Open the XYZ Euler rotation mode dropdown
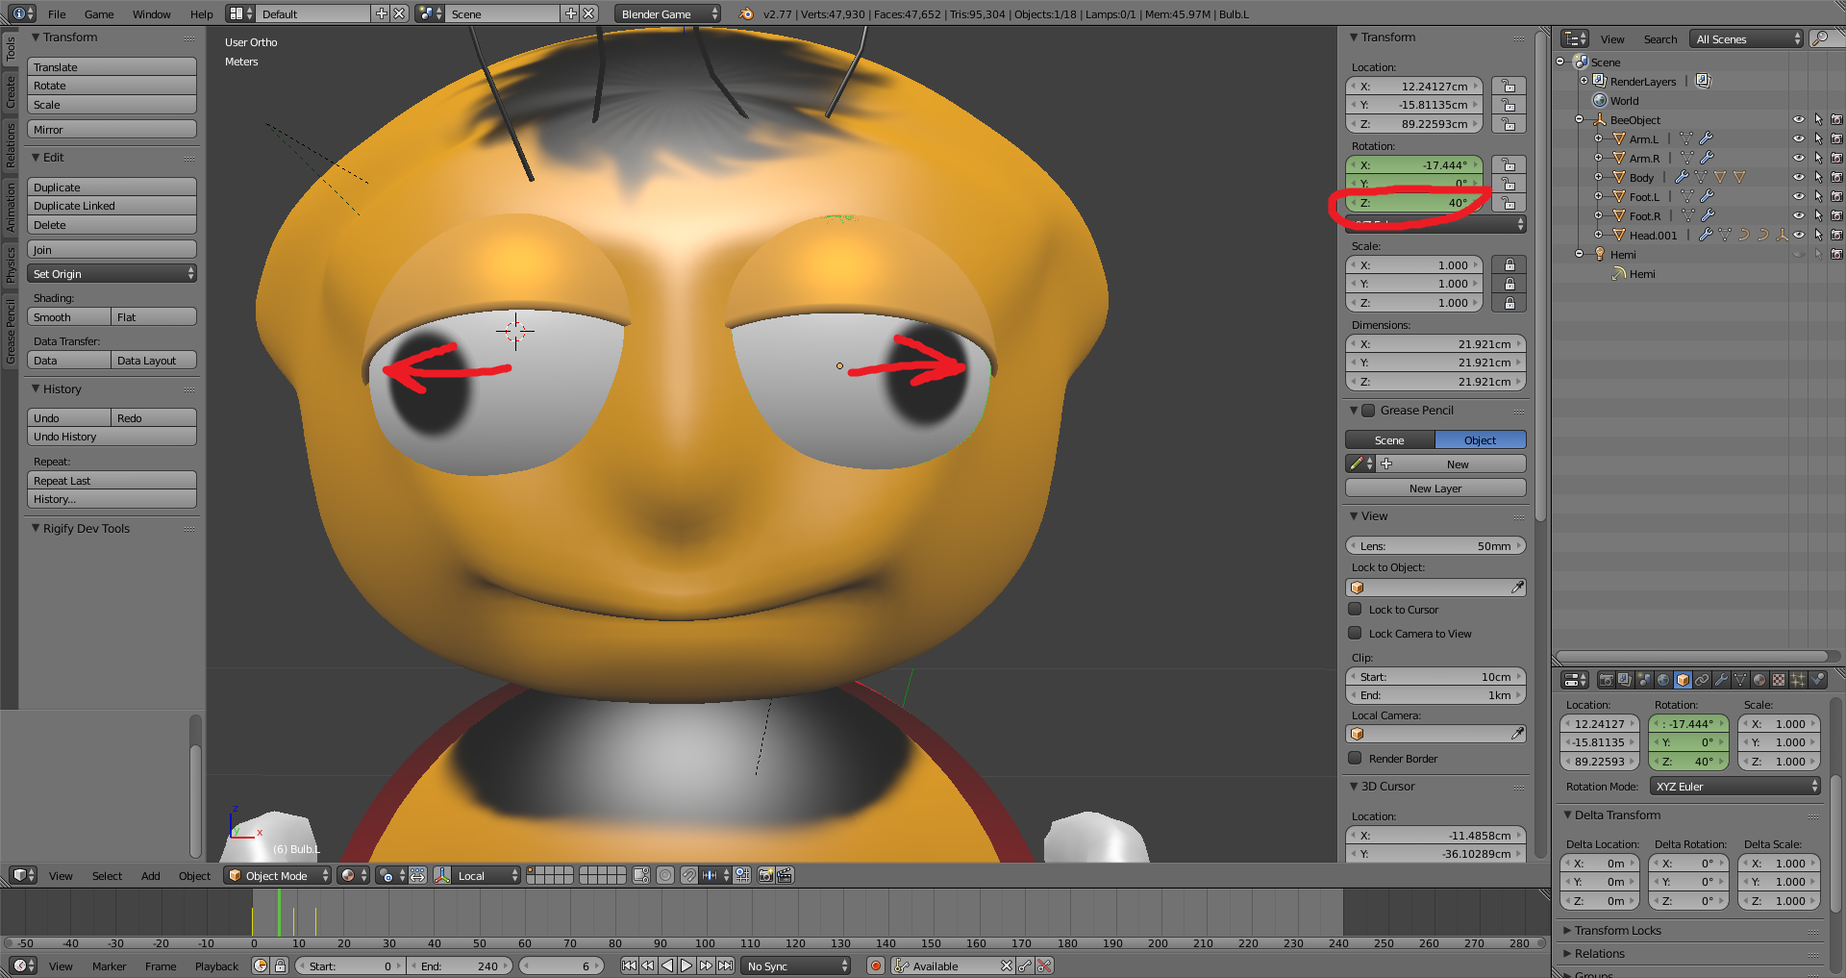Image resolution: width=1846 pixels, height=978 pixels. [1735, 786]
